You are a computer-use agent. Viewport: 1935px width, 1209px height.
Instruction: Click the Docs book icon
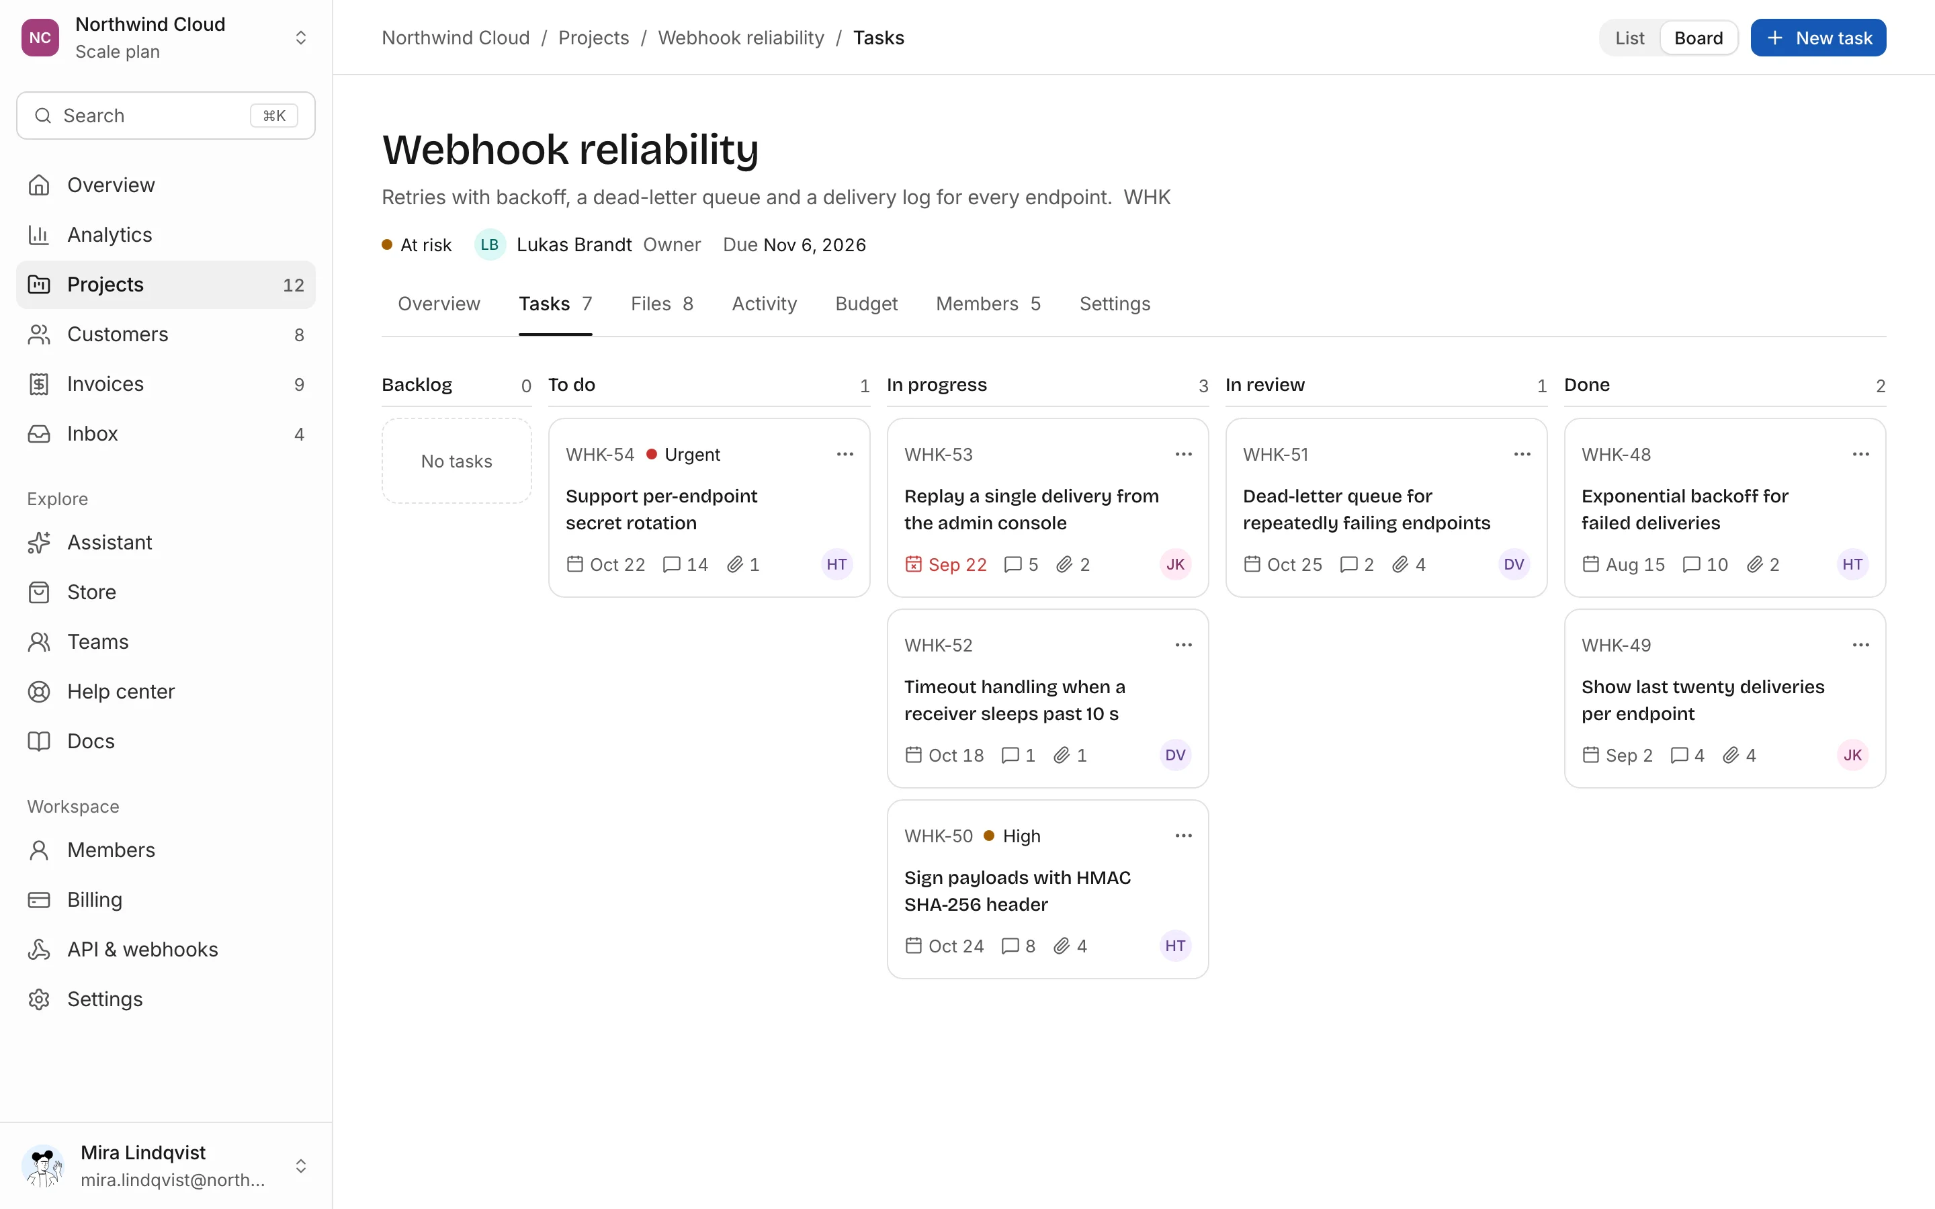pos(38,742)
